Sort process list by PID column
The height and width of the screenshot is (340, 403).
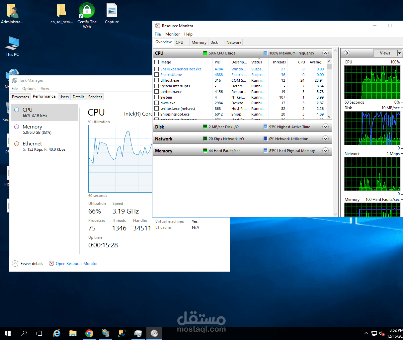click(221, 62)
